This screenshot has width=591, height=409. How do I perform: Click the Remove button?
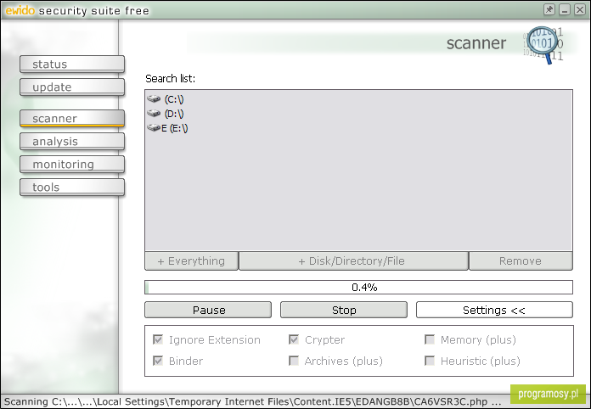521,261
